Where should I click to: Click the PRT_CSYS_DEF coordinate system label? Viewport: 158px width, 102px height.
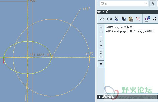40,55
